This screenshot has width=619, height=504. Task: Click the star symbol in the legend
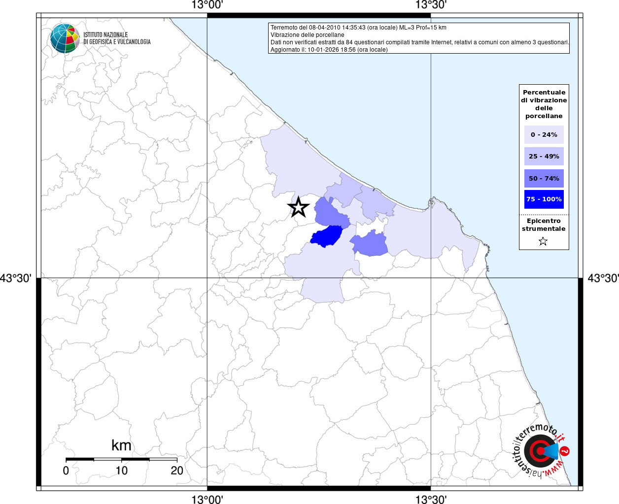click(543, 241)
